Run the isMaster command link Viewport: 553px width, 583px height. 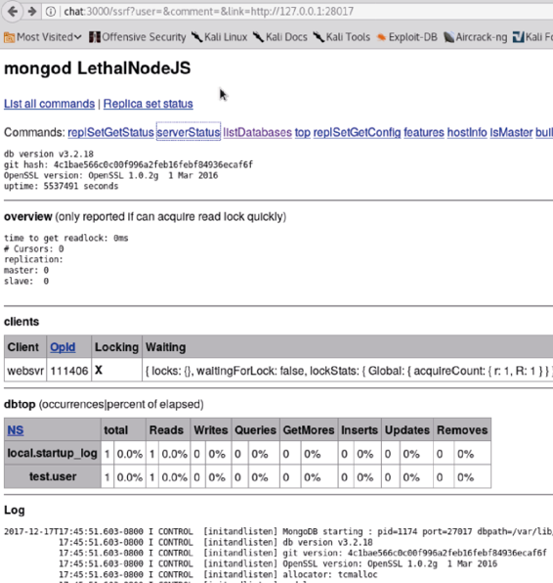point(511,132)
